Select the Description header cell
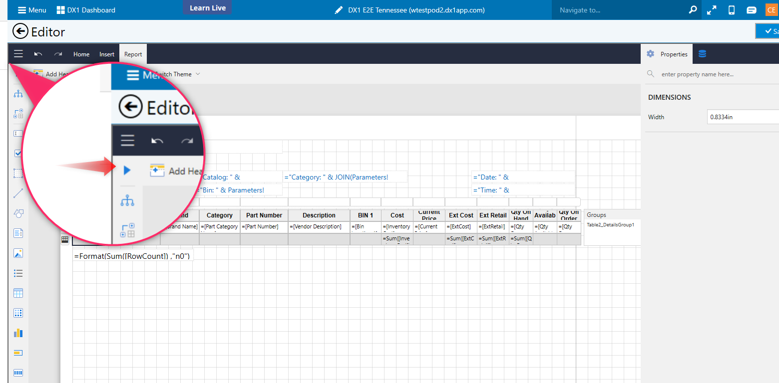Screen dimensions: 779x383 tap(319, 215)
